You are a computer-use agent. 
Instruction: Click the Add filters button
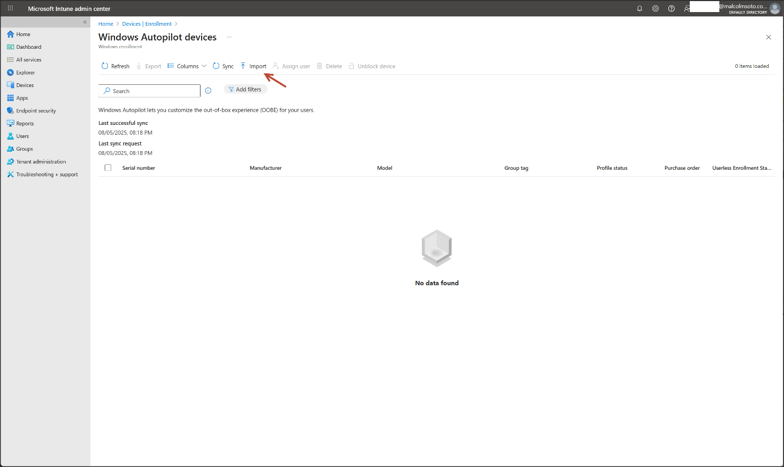pyautogui.click(x=245, y=89)
